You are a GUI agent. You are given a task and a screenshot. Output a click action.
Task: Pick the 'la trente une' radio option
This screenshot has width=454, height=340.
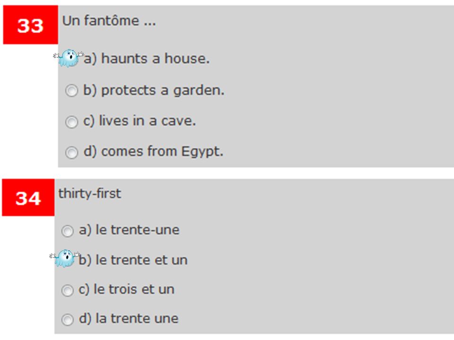coord(68,320)
